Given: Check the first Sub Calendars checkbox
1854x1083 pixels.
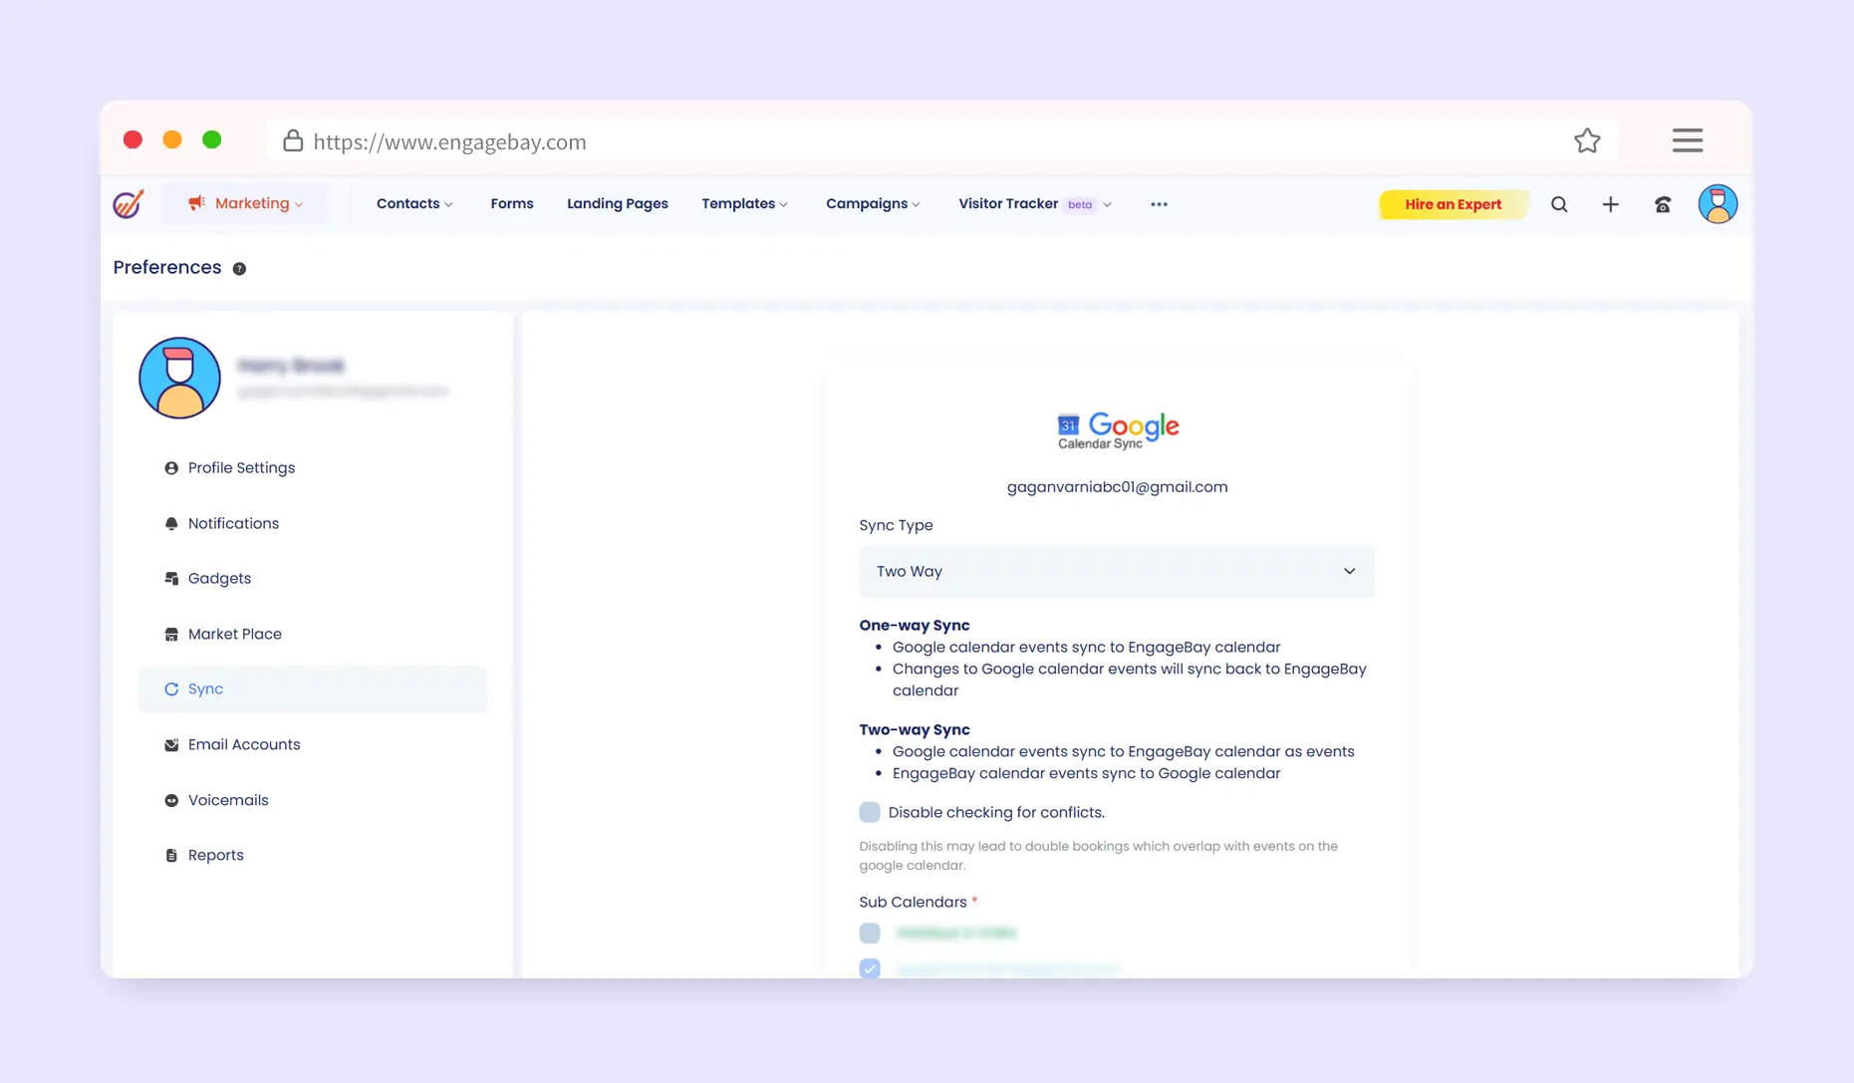Looking at the screenshot, I should [870, 934].
